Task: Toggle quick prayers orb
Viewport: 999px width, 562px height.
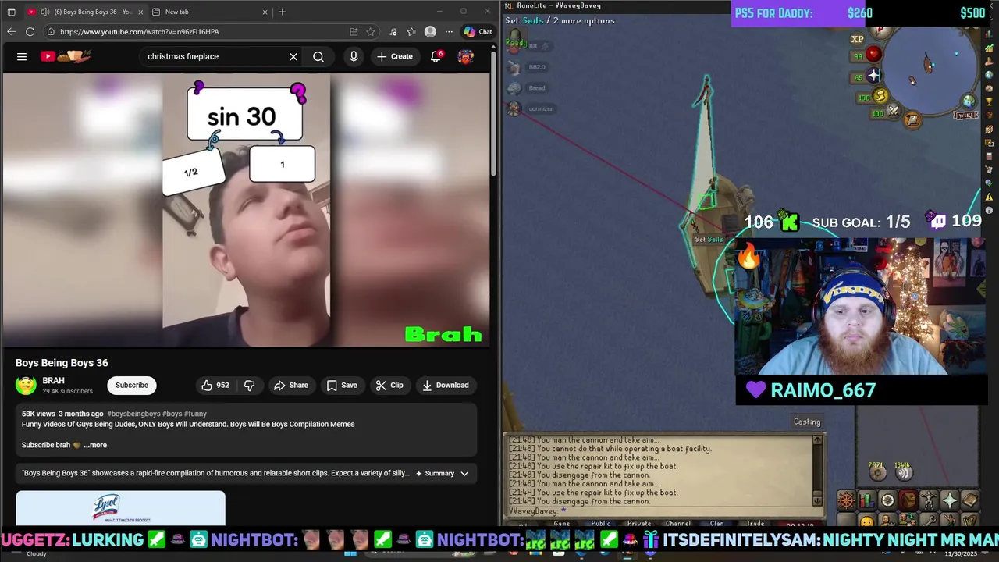Action: (x=873, y=76)
